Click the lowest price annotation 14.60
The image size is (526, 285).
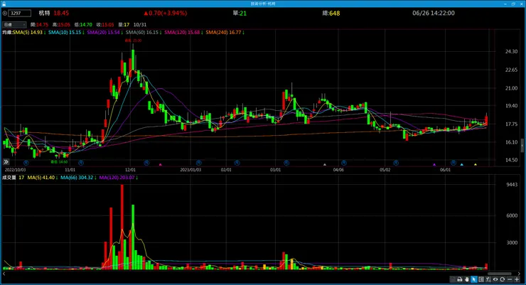coord(59,162)
